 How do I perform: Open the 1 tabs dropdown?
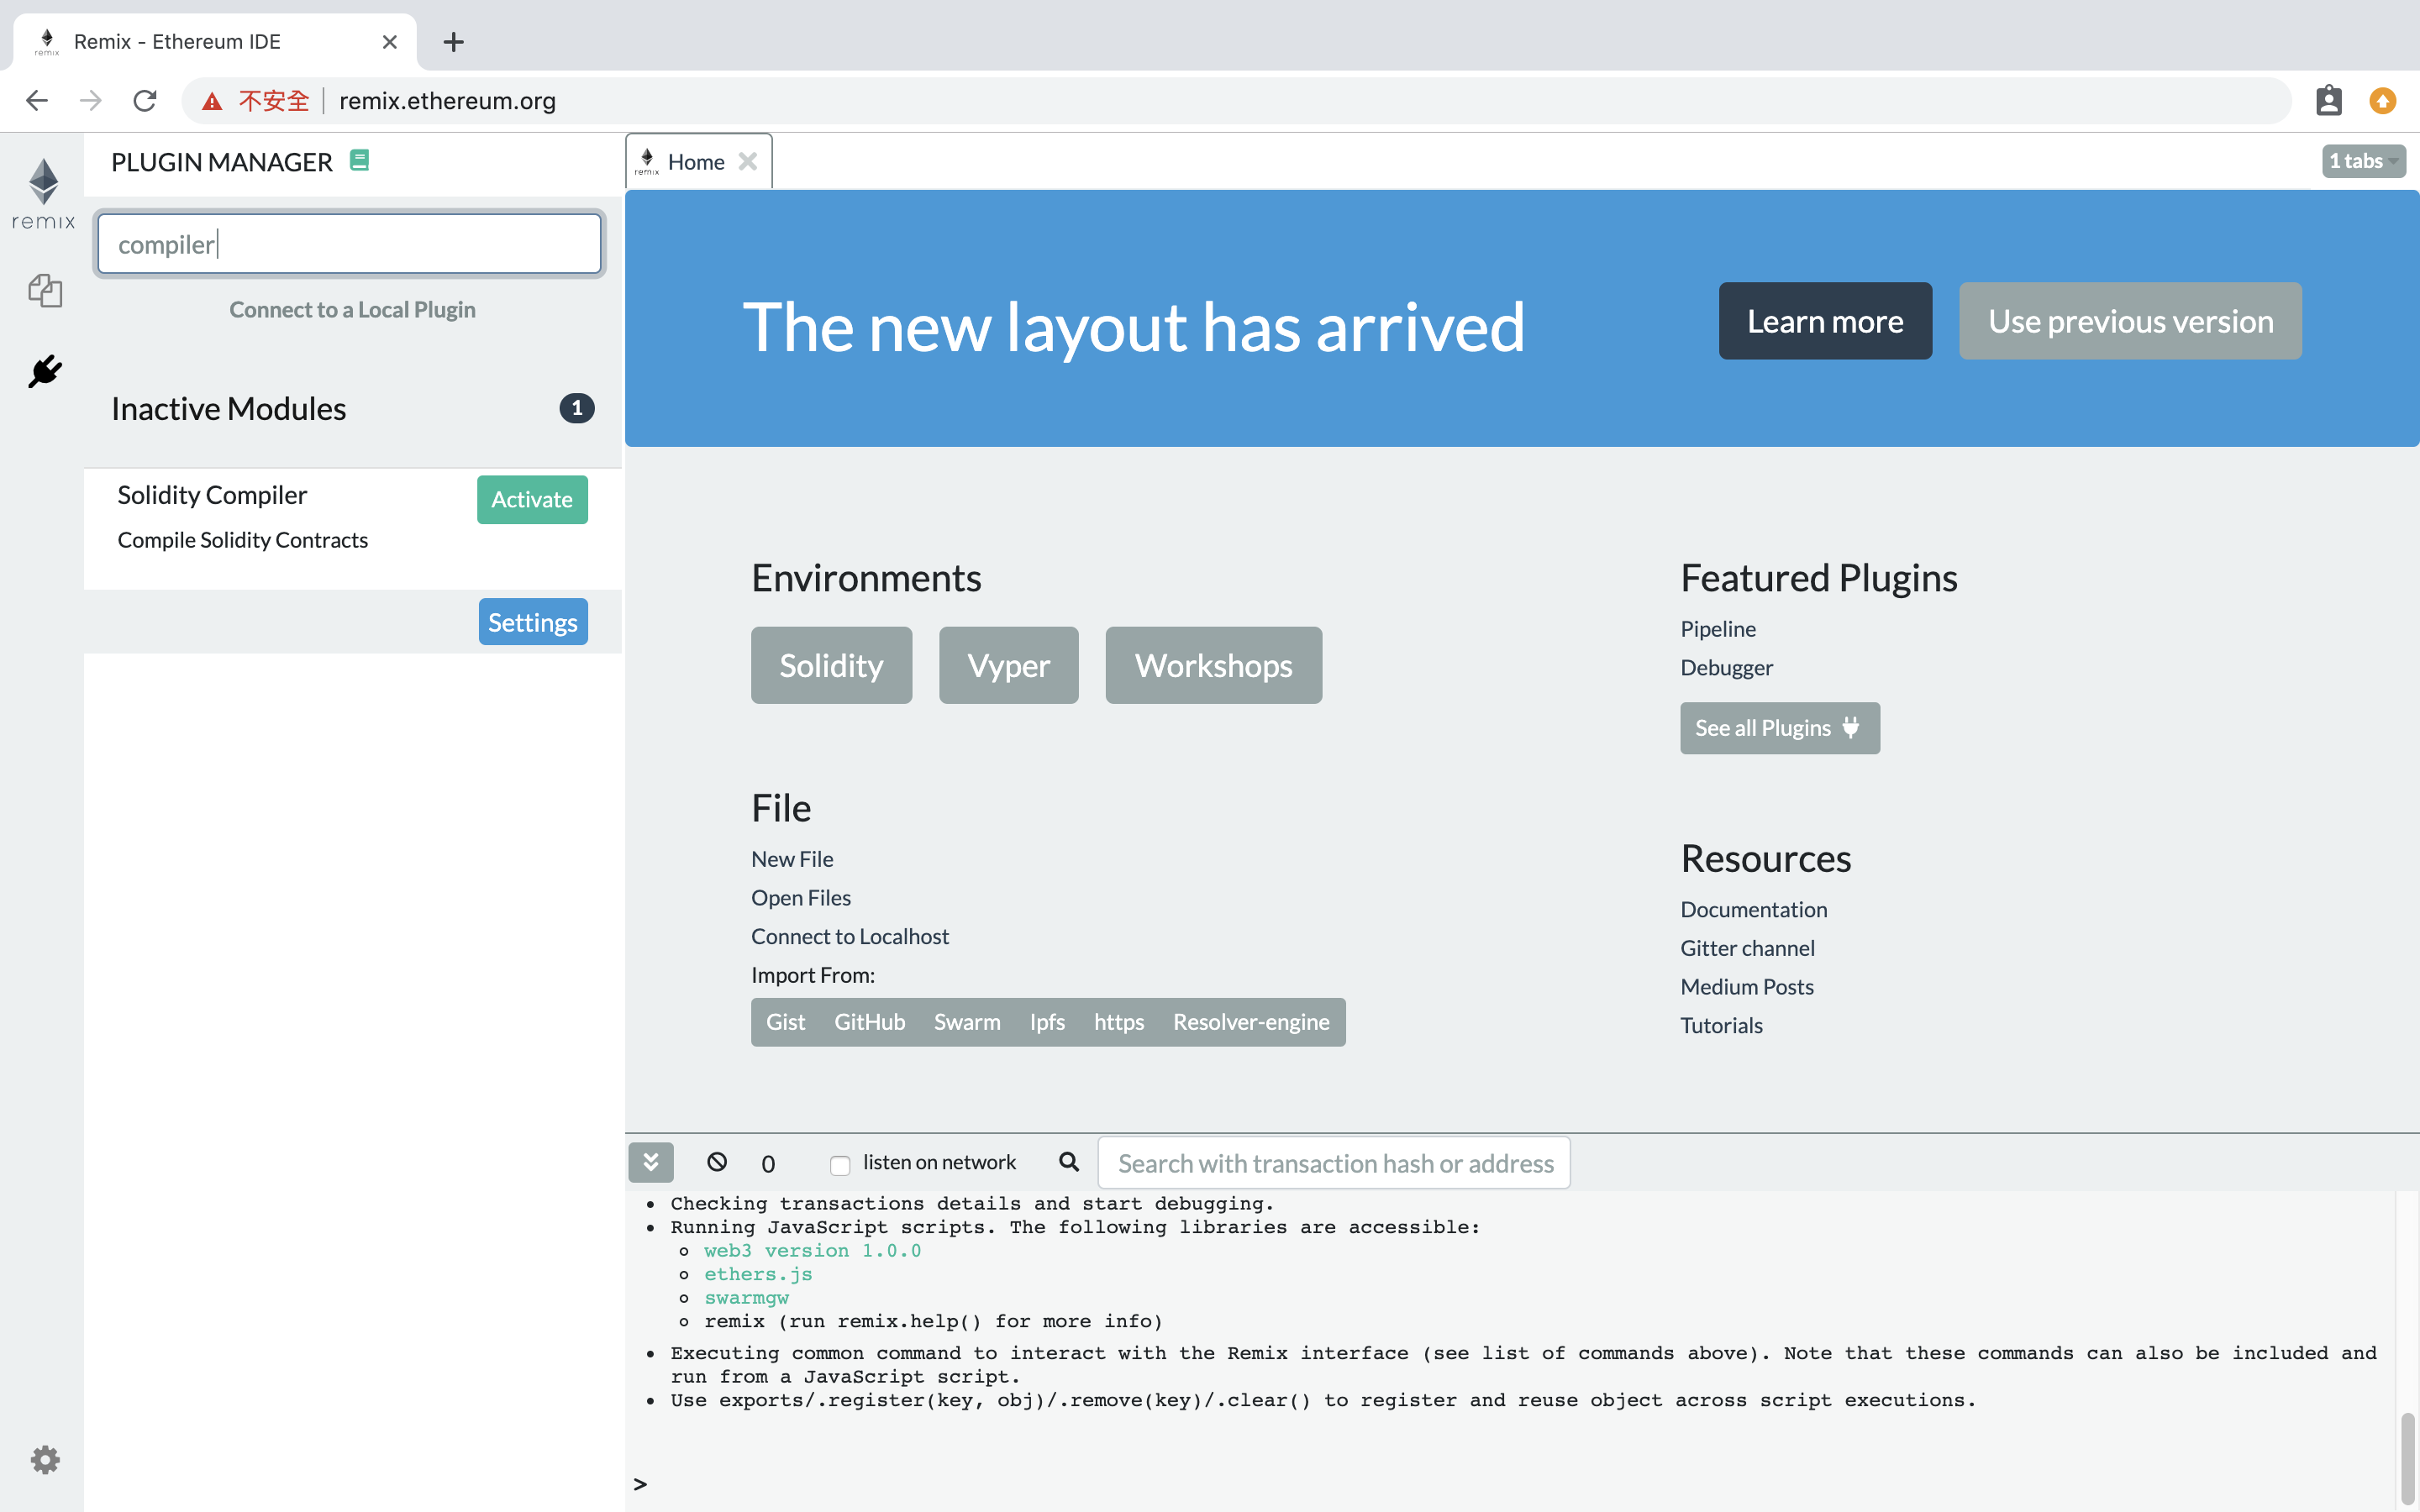click(2363, 161)
